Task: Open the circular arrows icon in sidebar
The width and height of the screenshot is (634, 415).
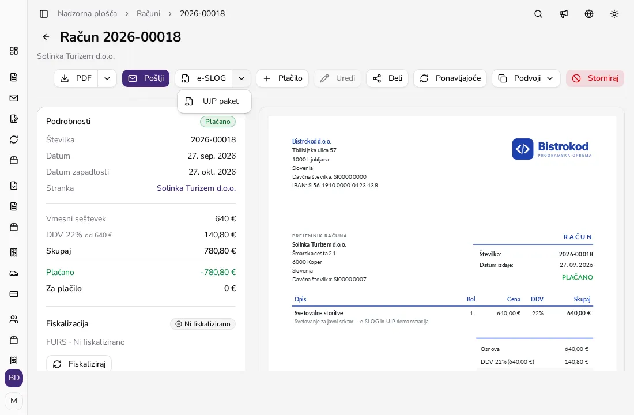Action: click(14, 139)
